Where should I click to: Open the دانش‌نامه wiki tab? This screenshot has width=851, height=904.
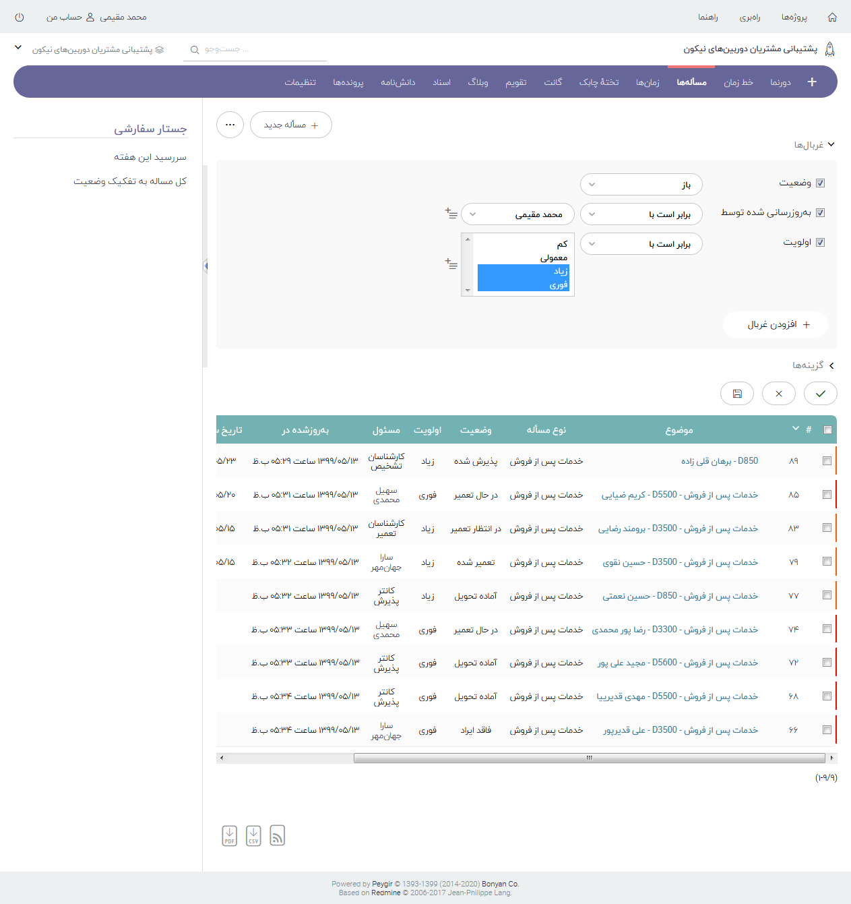398,82
